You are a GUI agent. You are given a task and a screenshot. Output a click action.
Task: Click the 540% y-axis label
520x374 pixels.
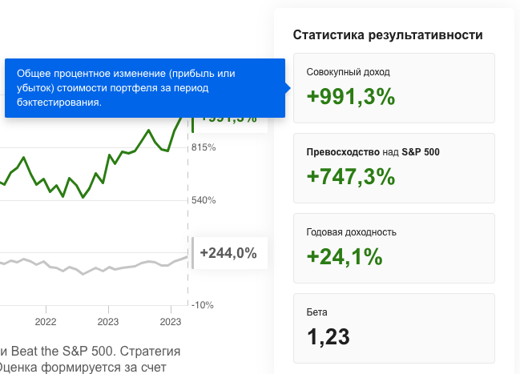click(x=204, y=200)
